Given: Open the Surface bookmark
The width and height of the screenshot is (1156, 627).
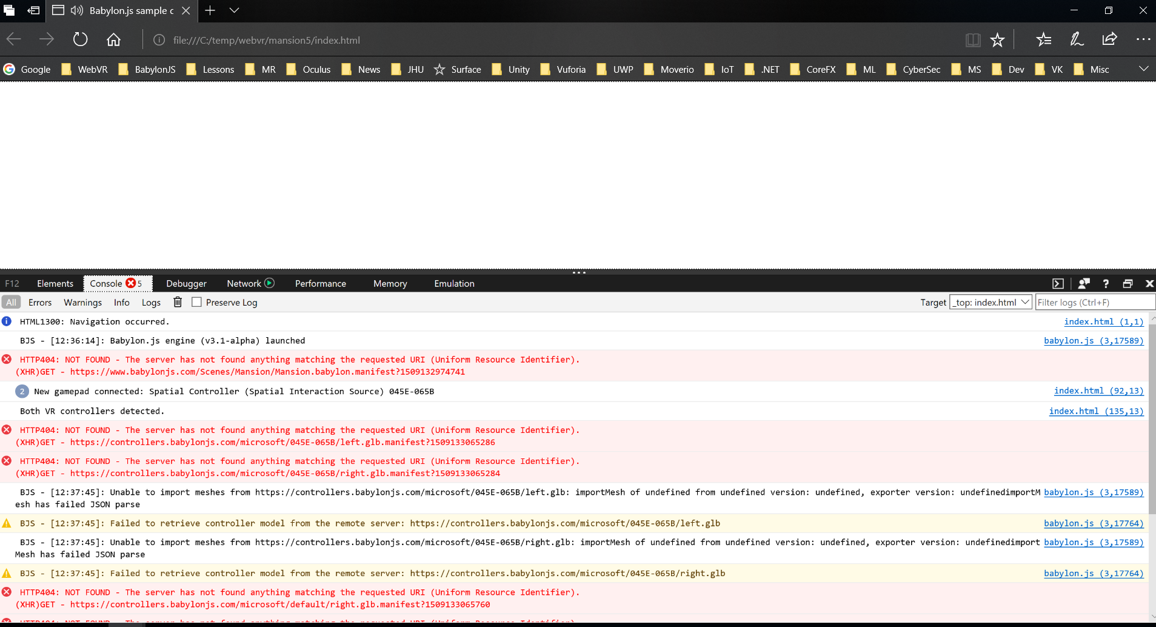Looking at the screenshot, I should click(x=458, y=69).
